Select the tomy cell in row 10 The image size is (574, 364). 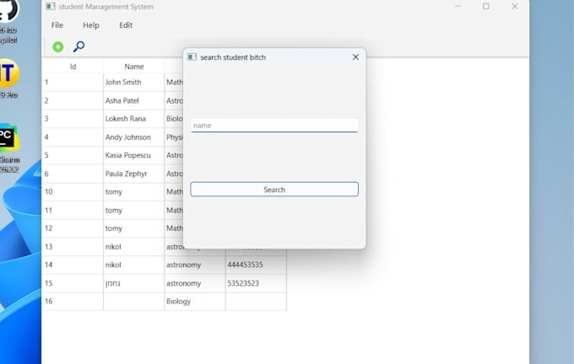(x=134, y=192)
